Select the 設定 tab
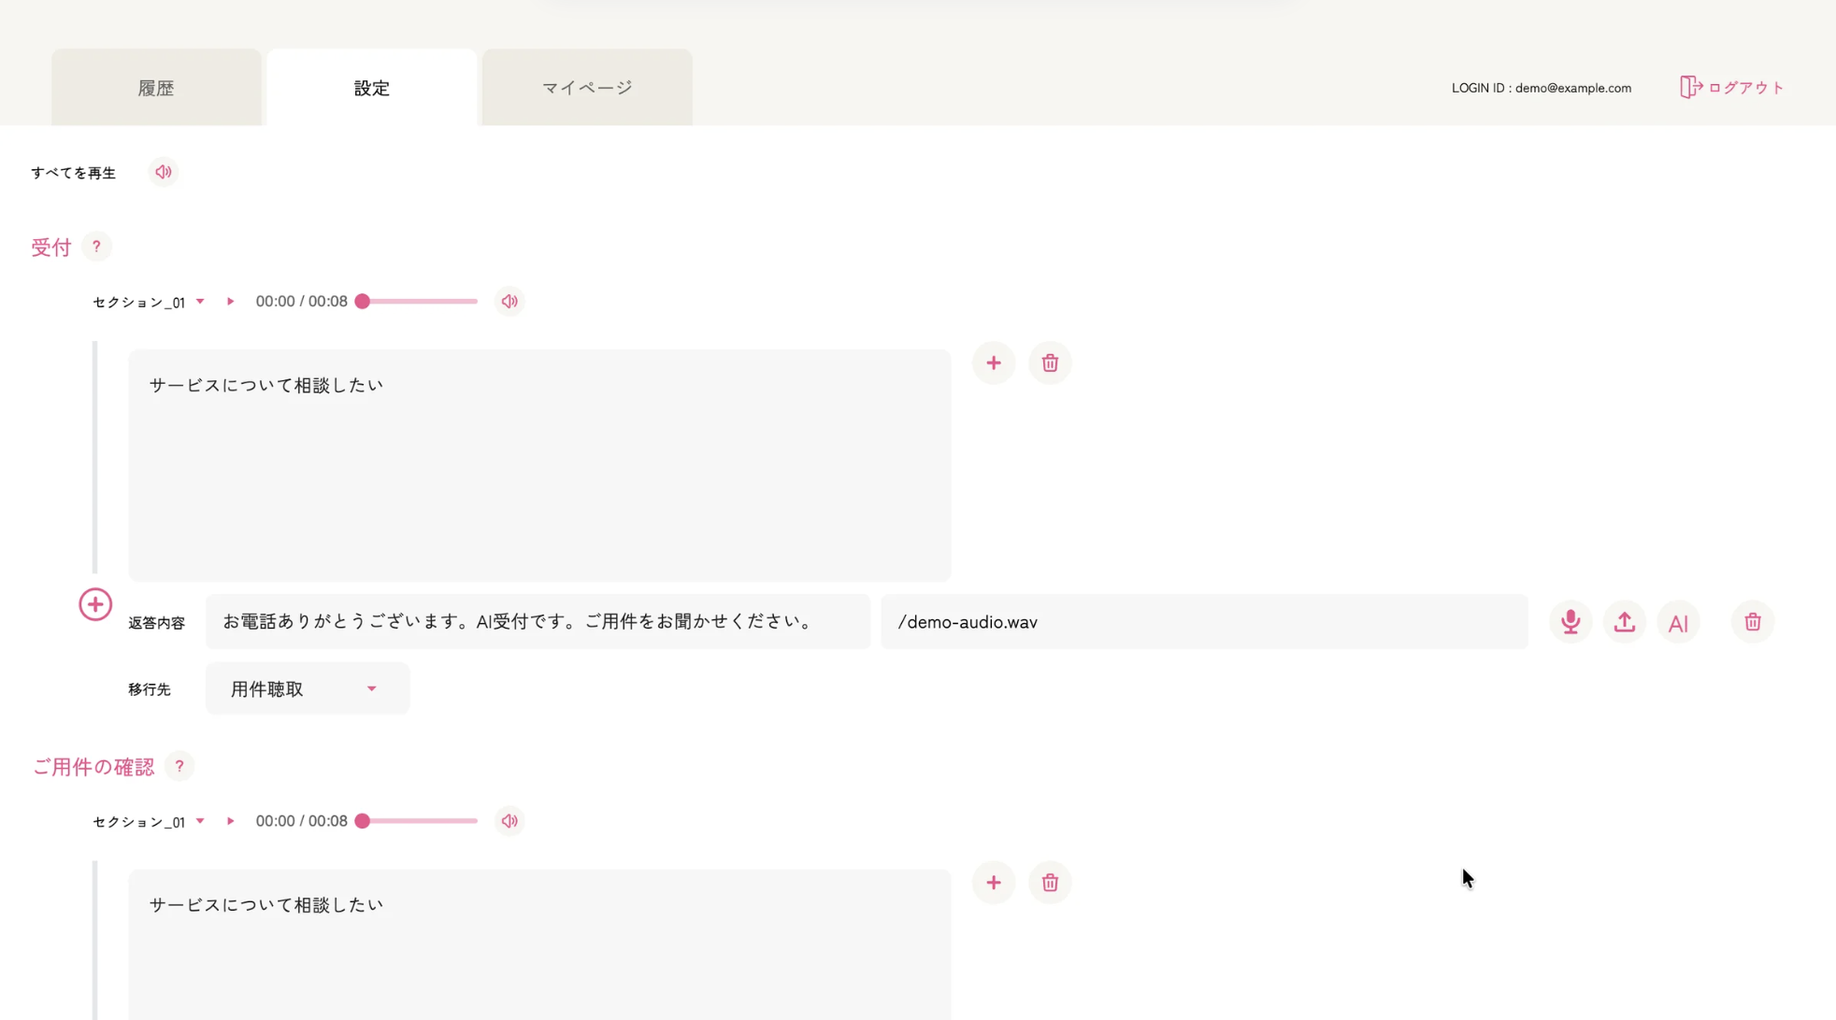 pyautogui.click(x=372, y=88)
